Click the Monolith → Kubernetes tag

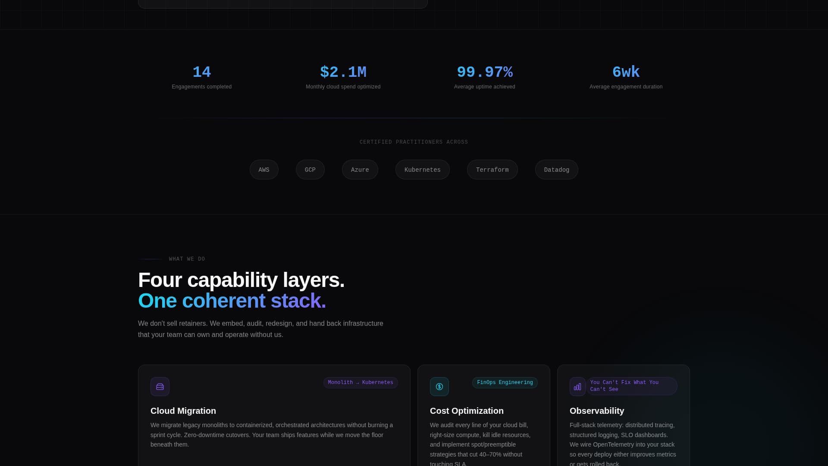(x=361, y=383)
